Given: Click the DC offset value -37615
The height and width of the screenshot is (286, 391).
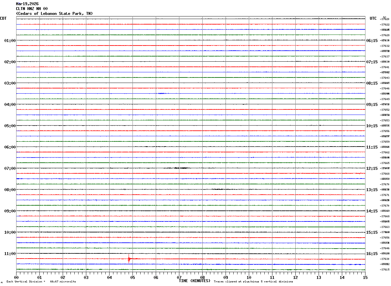Looking at the screenshot, I should (x=385, y=270).
